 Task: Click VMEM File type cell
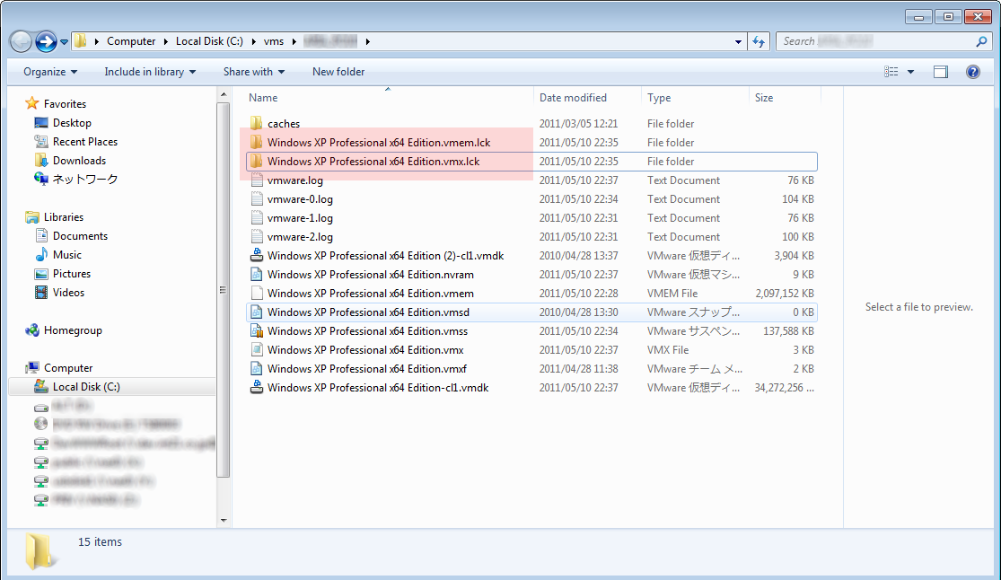pos(672,294)
